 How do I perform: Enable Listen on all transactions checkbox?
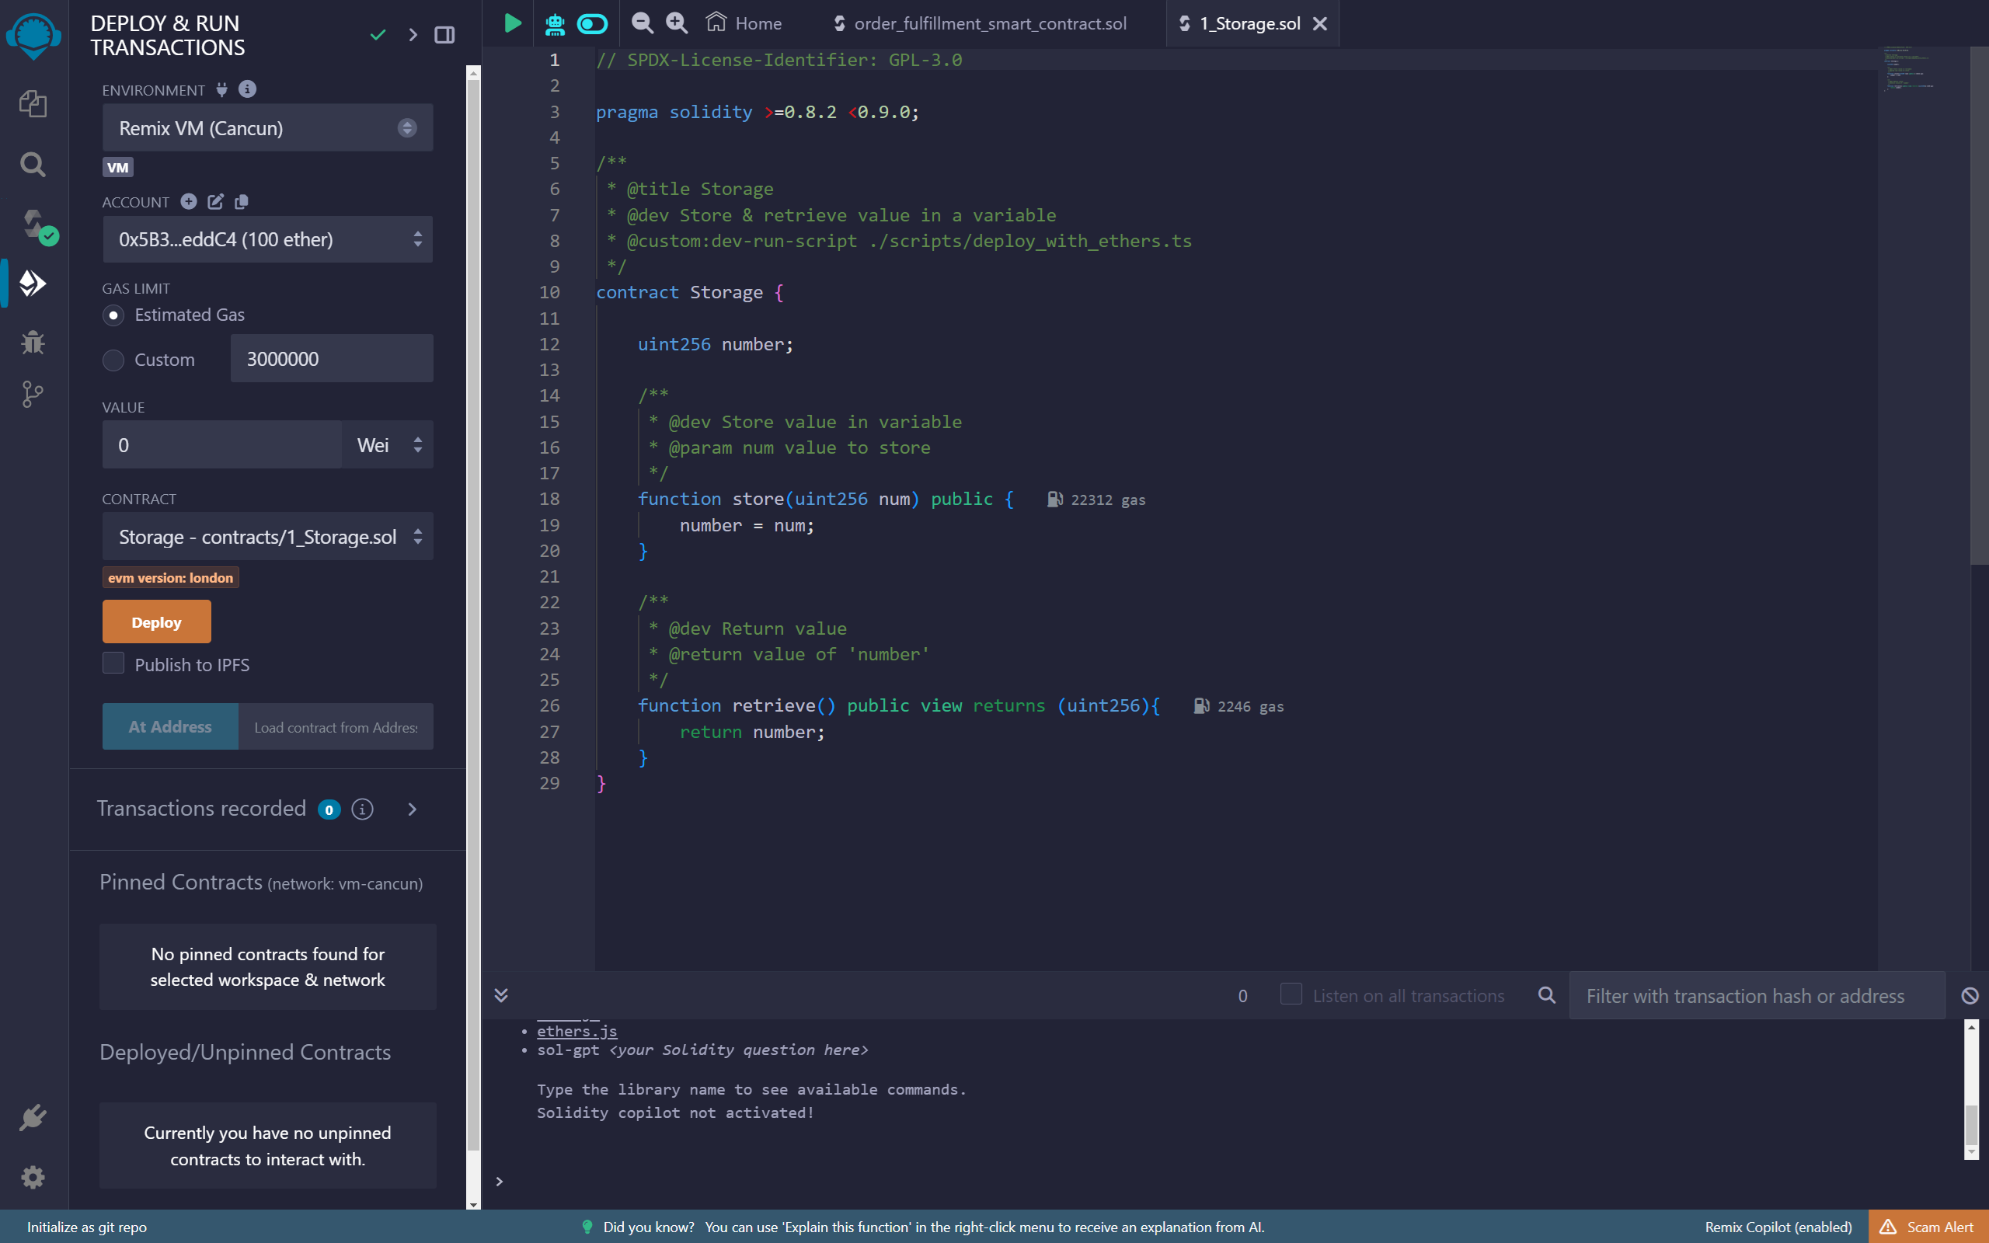(1291, 994)
